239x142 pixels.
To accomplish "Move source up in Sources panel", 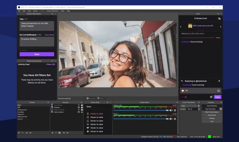I will [x=64, y=133].
